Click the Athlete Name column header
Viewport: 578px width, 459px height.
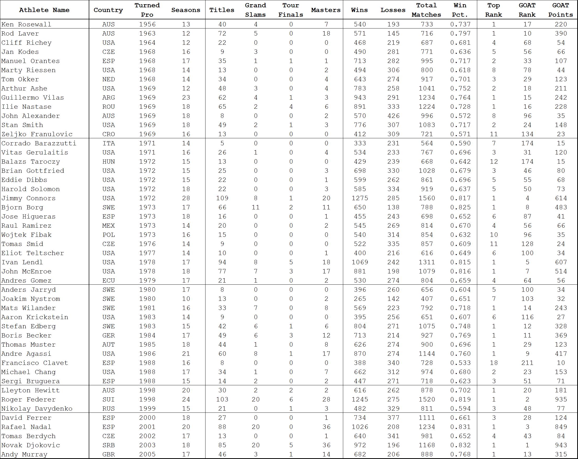[44, 10]
